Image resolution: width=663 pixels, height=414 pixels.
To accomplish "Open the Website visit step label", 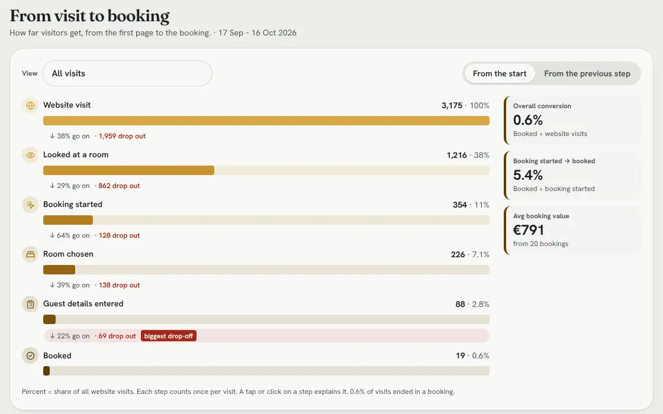I will [x=67, y=105].
